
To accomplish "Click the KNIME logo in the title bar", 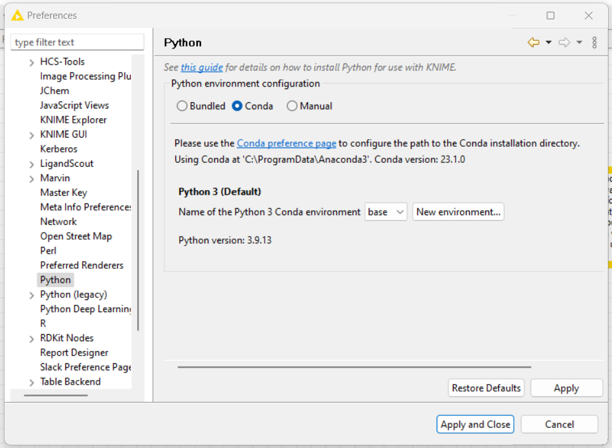I will click(x=17, y=15).
